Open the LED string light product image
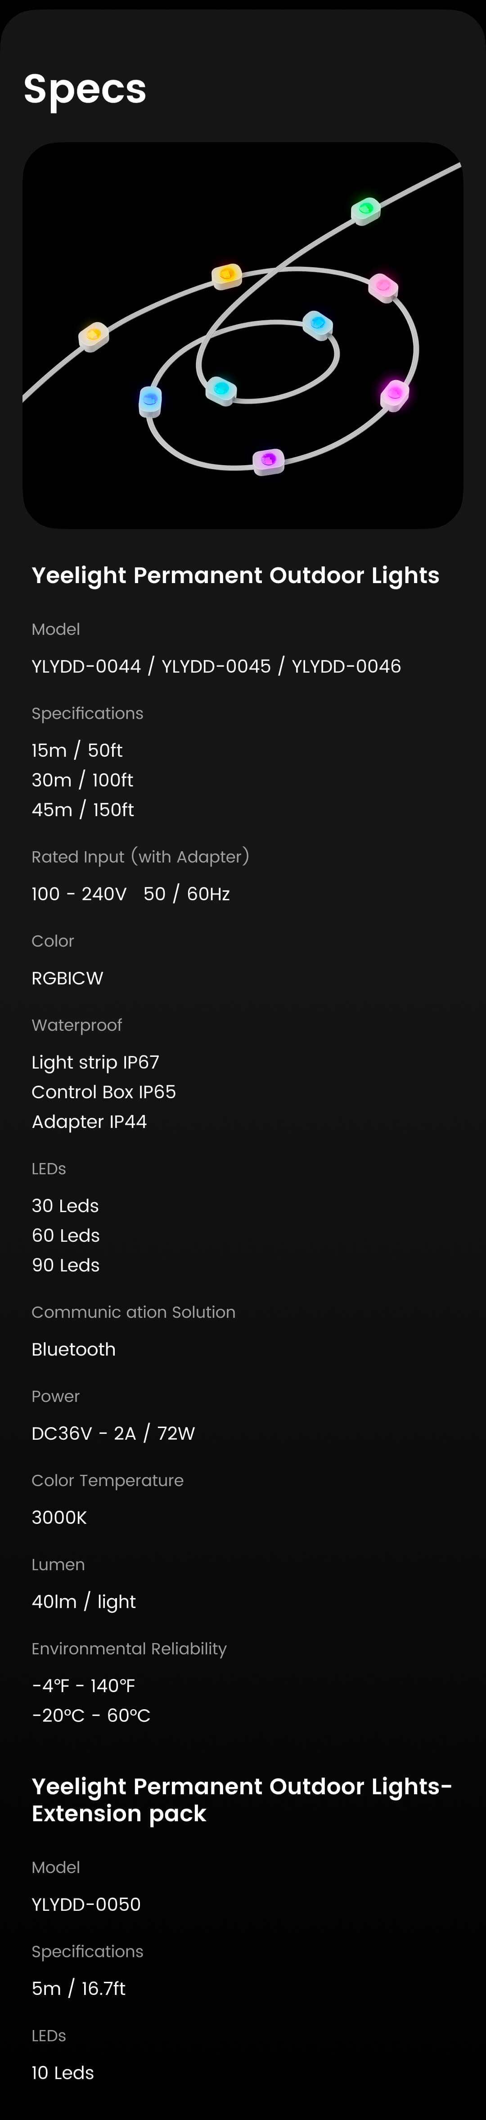The width and height of the screenshot is (486, 2120). pyautogui.click(x=243, y=336)
